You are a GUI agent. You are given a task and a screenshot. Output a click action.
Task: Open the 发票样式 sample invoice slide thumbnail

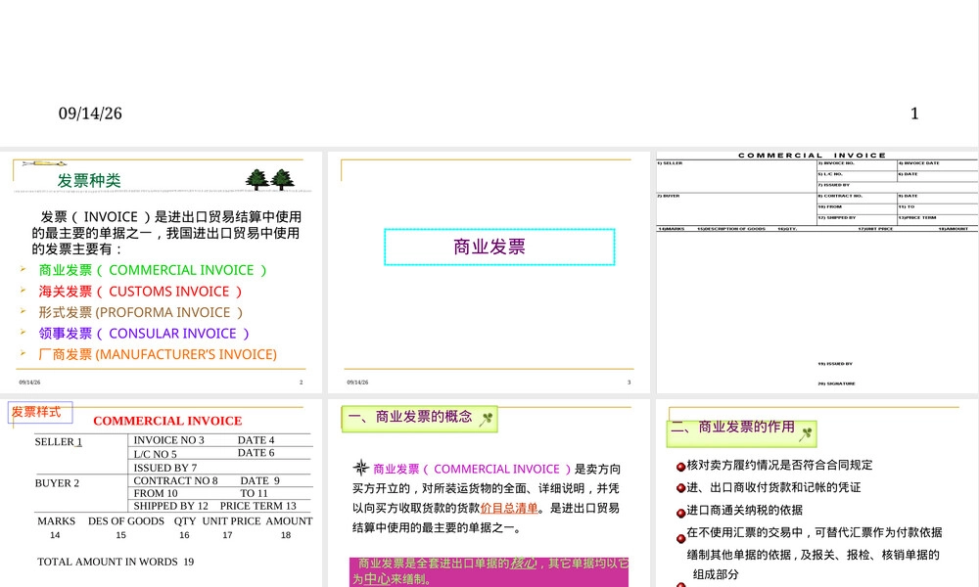click(162, 493)
